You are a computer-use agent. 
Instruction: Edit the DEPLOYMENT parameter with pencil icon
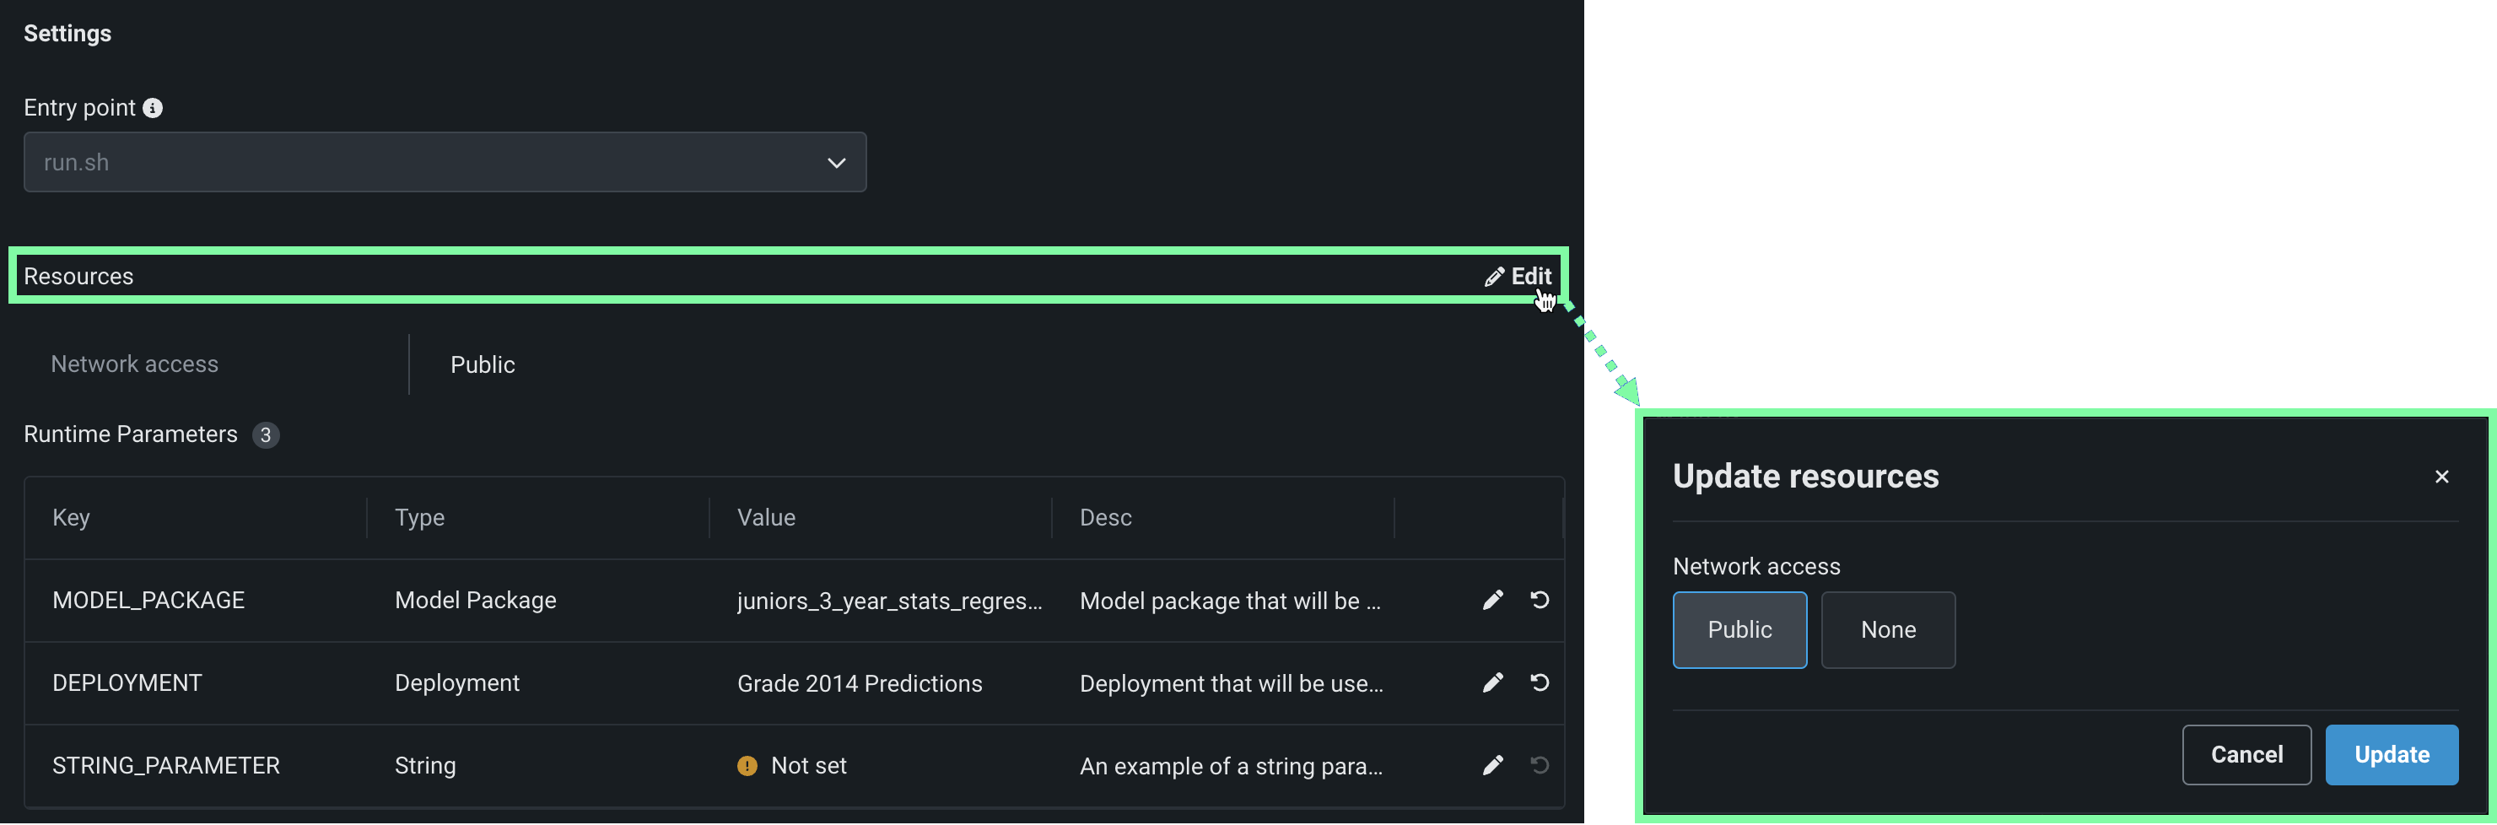1493,682
